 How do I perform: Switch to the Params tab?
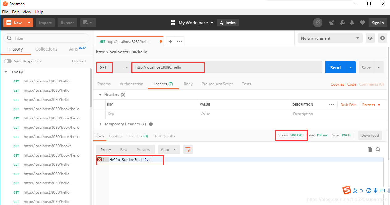point(104,84)
